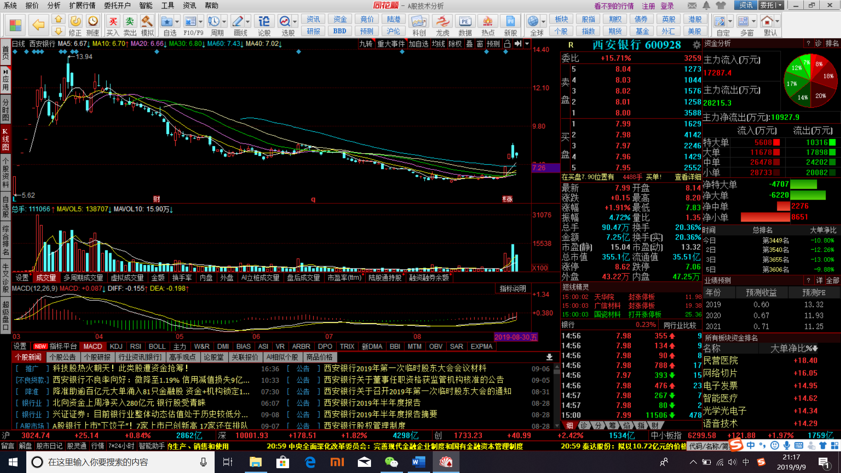
Task: Open 指标说明 indicator description
Action: coord(512,289)
